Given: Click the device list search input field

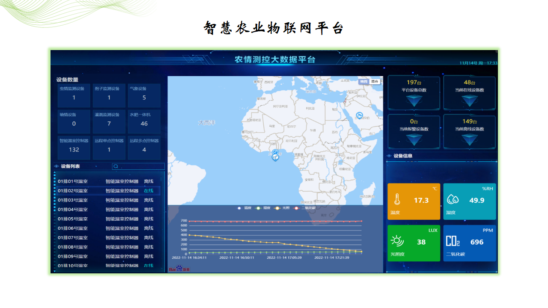Looking at the screenshot, I should pyautogui.click(x=138, y=166).
